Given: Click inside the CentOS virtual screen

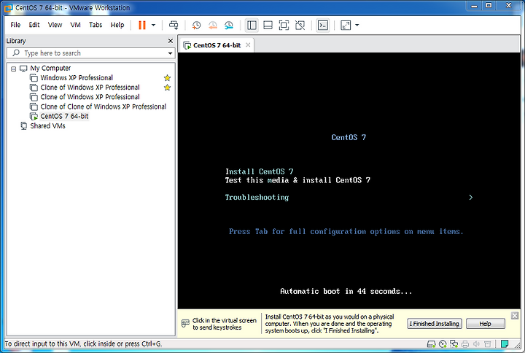Looking at the screenshot, I should pos(349,181).
